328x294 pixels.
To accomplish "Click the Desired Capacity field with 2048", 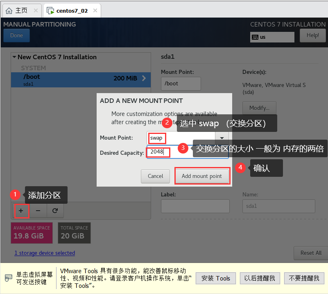I will click(188, 152).
